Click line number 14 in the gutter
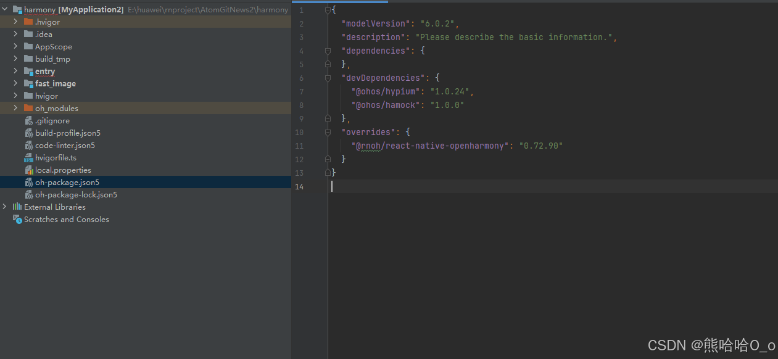Image resolution: width=778 pixels, height=359 pixels. (299, 186)
